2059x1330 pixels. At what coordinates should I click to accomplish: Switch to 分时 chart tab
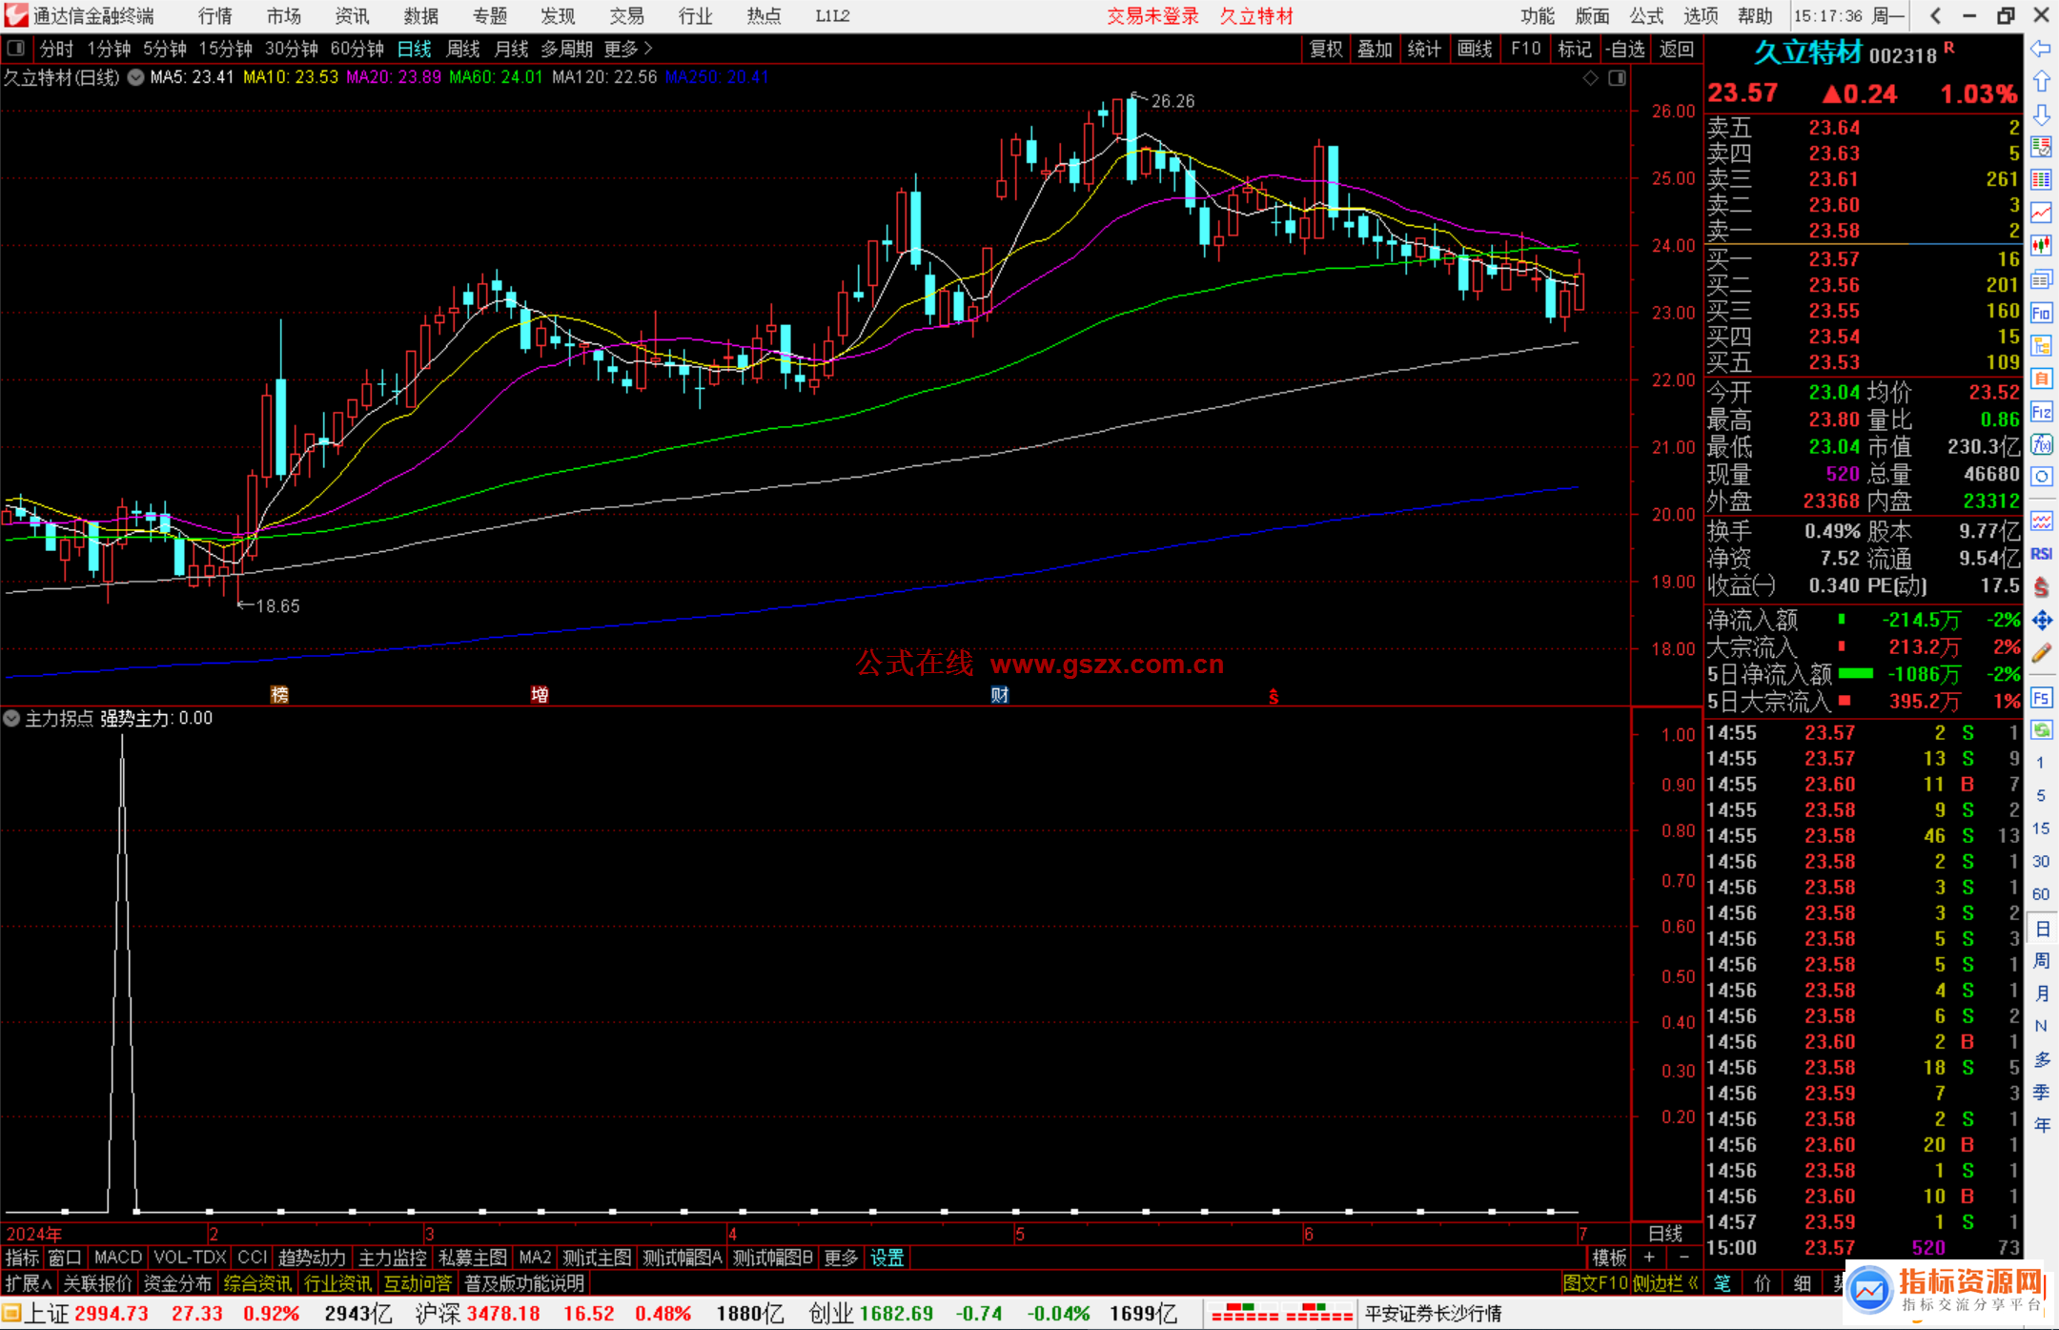(56, 49)
